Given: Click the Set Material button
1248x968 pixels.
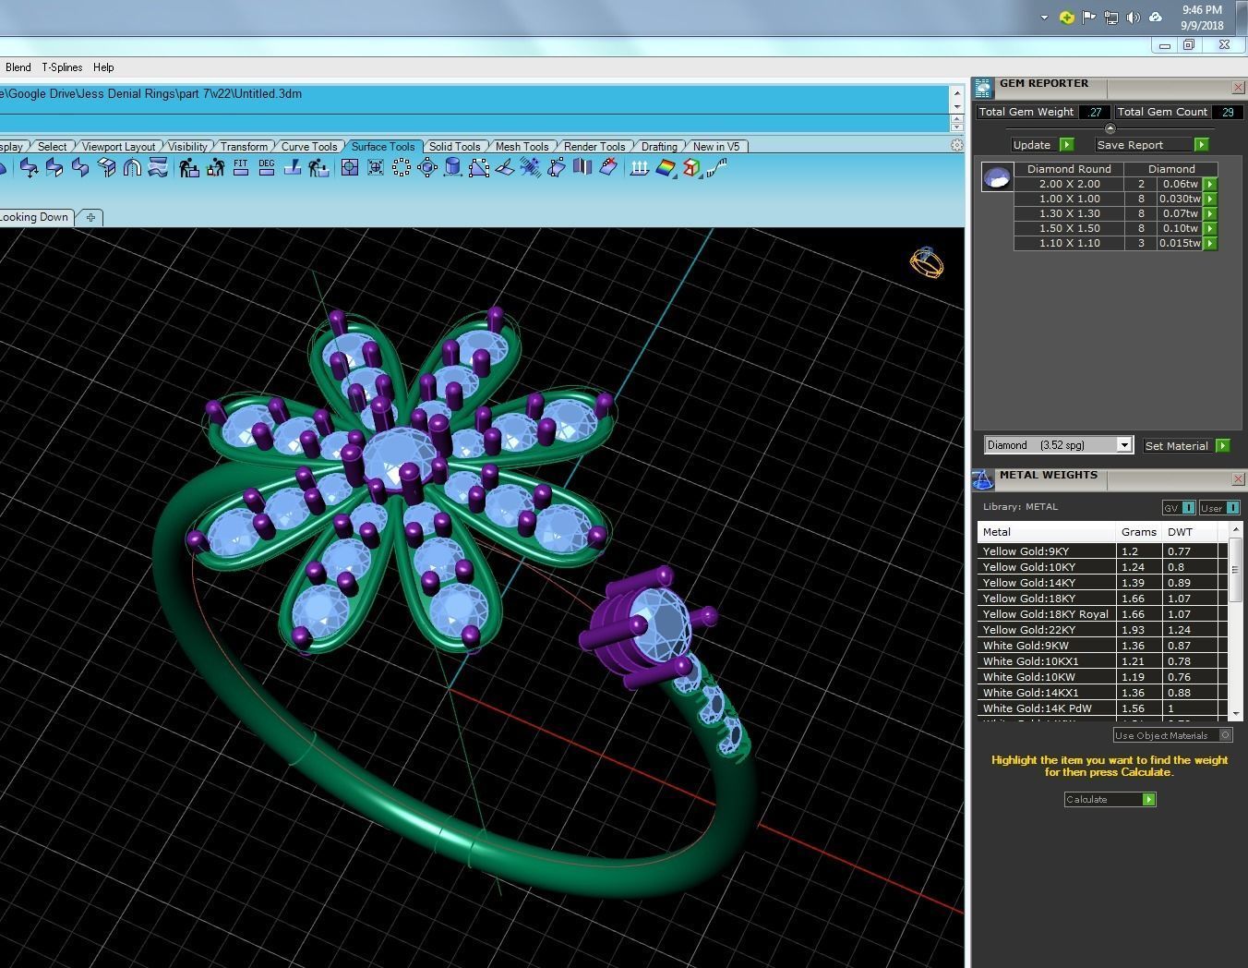Looking at the screenshot, I should [x=1186, y=446].
